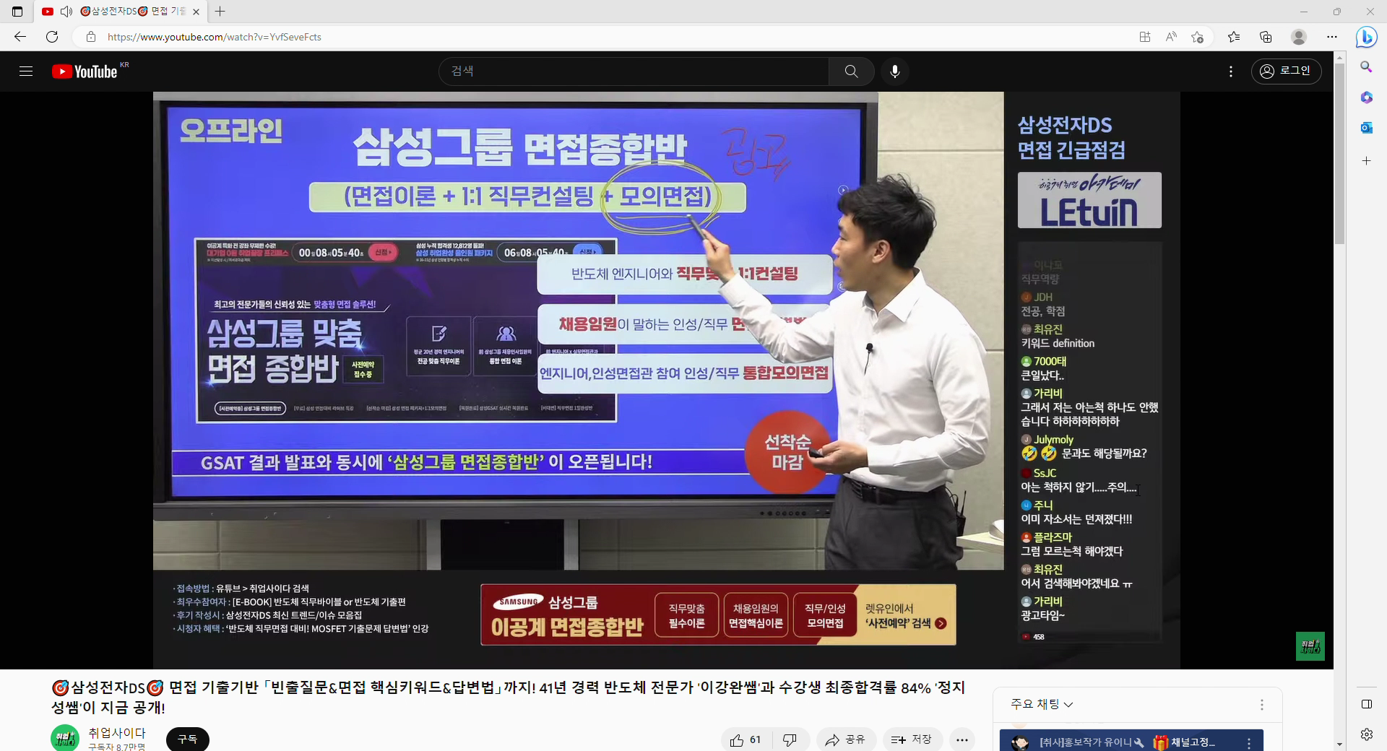
Task: Save the video with 저장
Action: coord(912,739)
